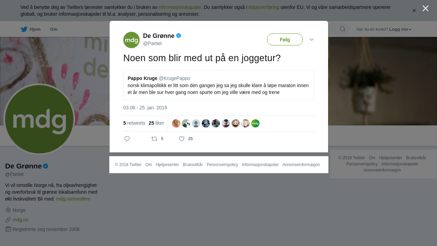
Task: Click the reply speech bubble icon
Action: [x=127, y=139]
